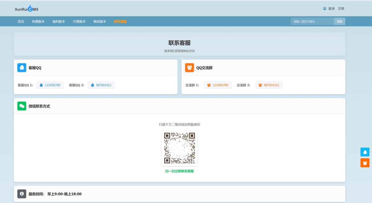Click the 交流群 2 number 987654321
This screenshot has width=372, height=203.
[x=269, y=85]
